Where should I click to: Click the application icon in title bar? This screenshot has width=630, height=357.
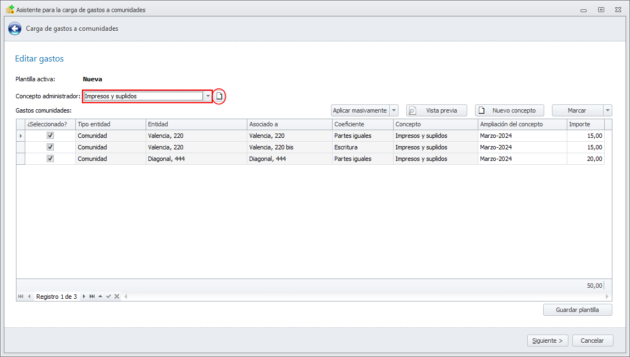10,9
